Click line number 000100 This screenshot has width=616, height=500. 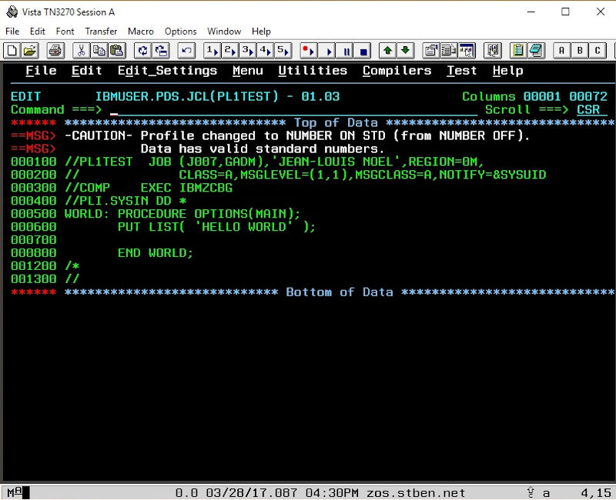[x=33, y=162]
